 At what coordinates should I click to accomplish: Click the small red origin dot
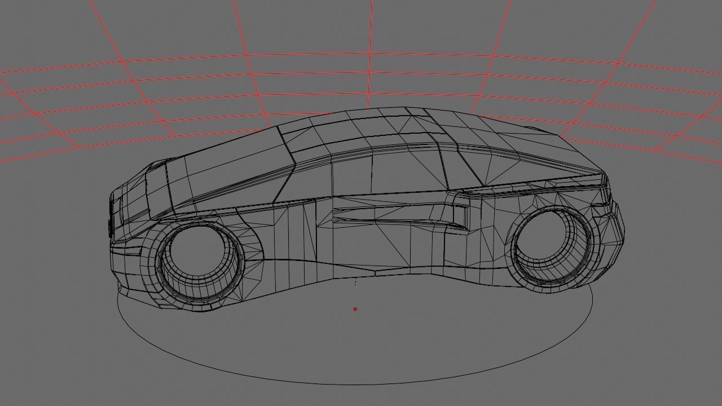[x=355, y=309]
